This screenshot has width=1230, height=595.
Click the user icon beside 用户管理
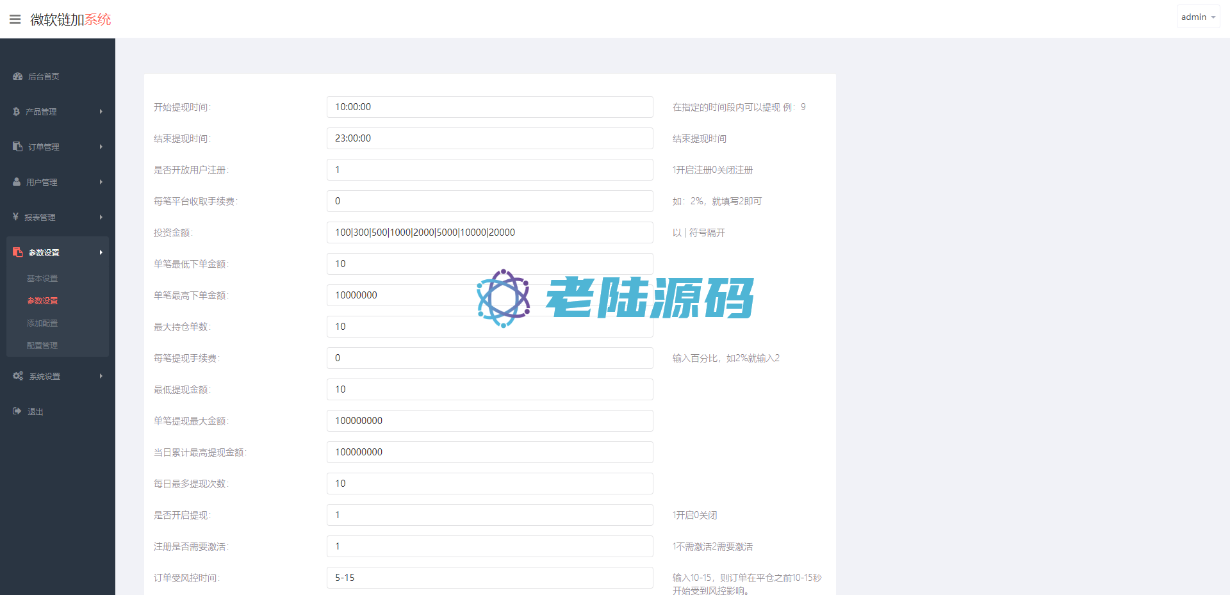click(x=17, y=182)
